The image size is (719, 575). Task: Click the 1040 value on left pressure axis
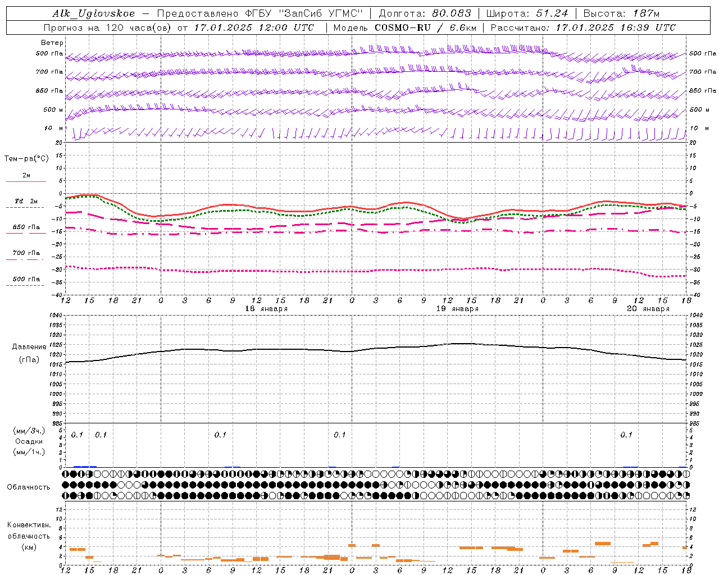57,315
